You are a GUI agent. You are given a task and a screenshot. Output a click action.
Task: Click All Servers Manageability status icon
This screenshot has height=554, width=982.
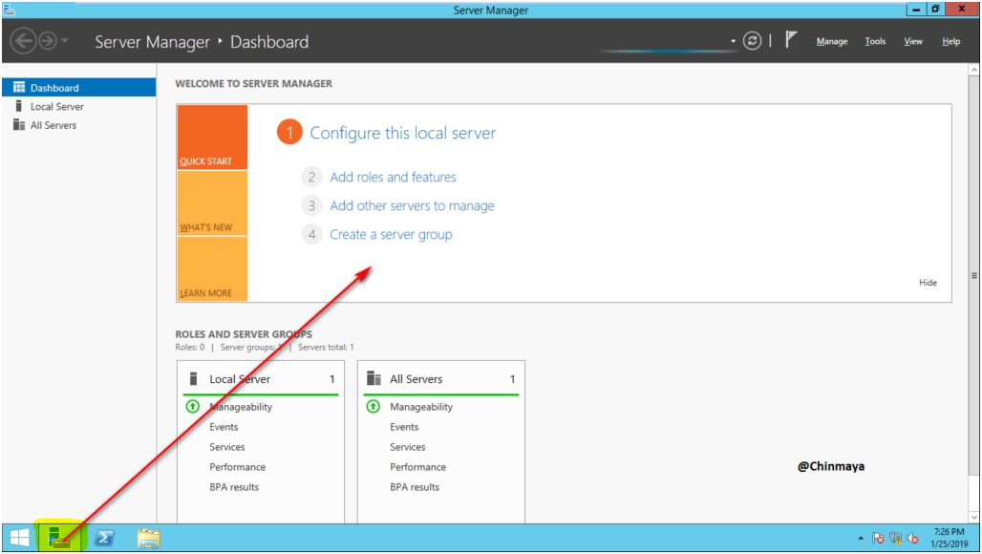374,406
